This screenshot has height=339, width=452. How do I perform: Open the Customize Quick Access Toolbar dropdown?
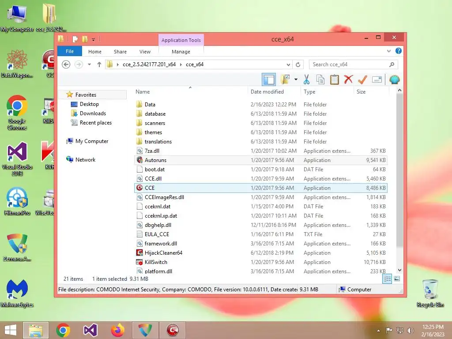94,39
